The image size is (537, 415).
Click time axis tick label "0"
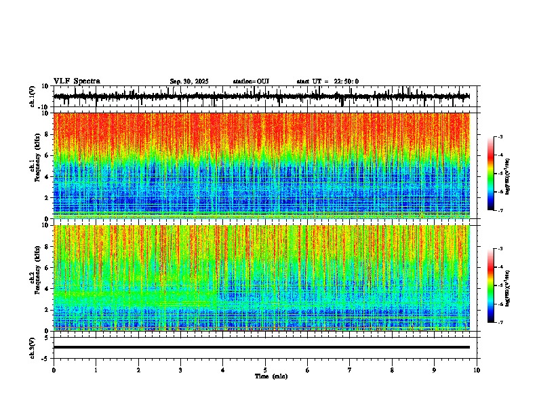[x=54, y=370]
